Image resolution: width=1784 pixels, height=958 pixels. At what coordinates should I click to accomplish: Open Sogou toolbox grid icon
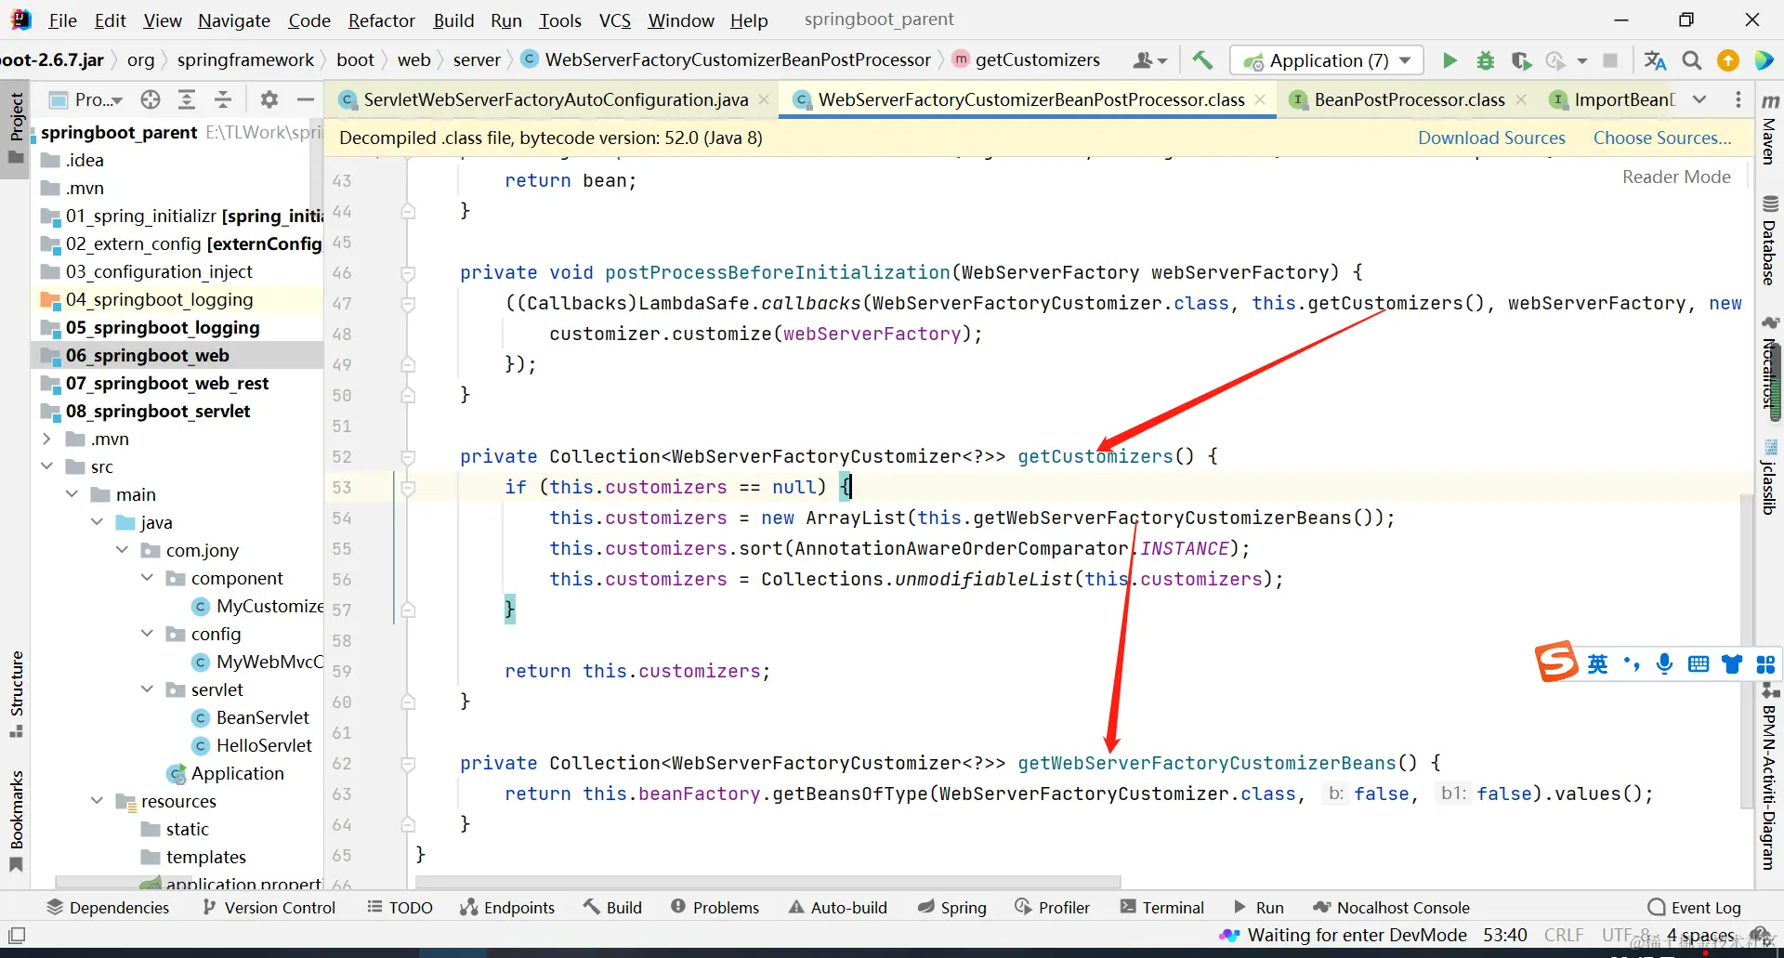[1765, 663]
